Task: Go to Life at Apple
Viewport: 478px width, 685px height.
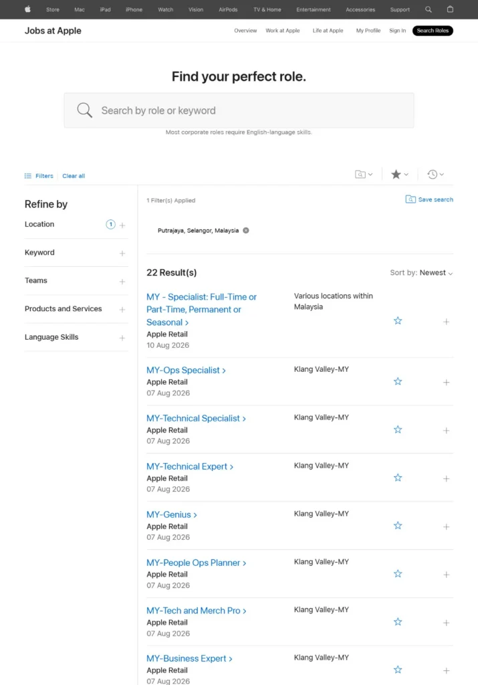Action: [x=328, y=31]
